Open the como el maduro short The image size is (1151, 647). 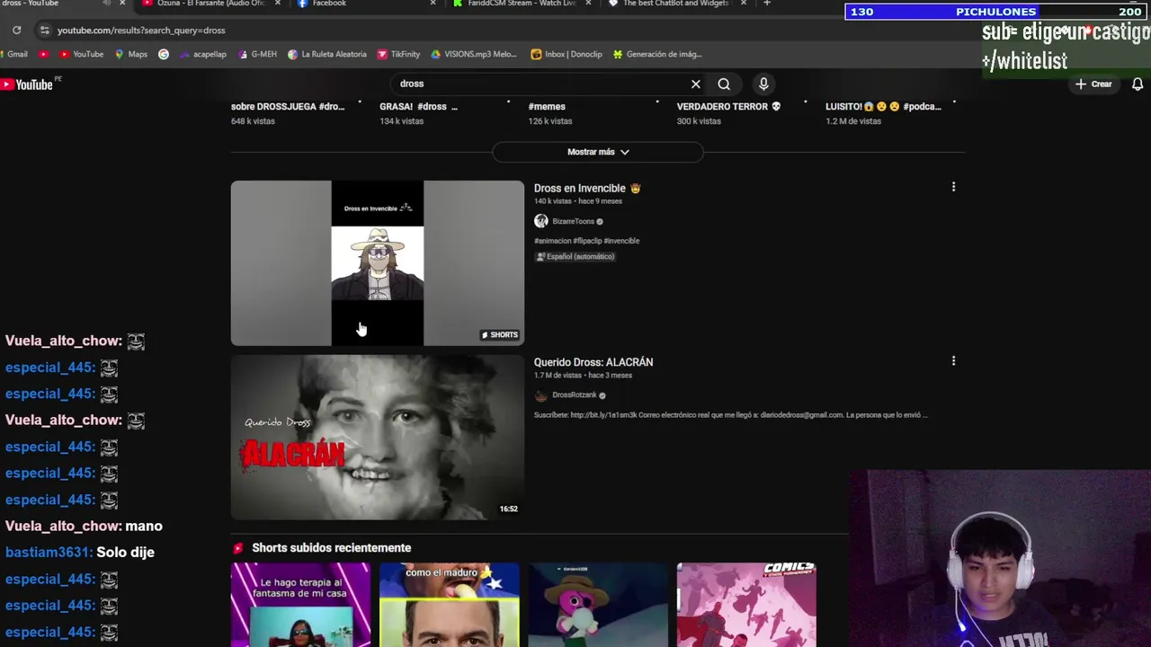pyautogui.click(x=450, y=605)
